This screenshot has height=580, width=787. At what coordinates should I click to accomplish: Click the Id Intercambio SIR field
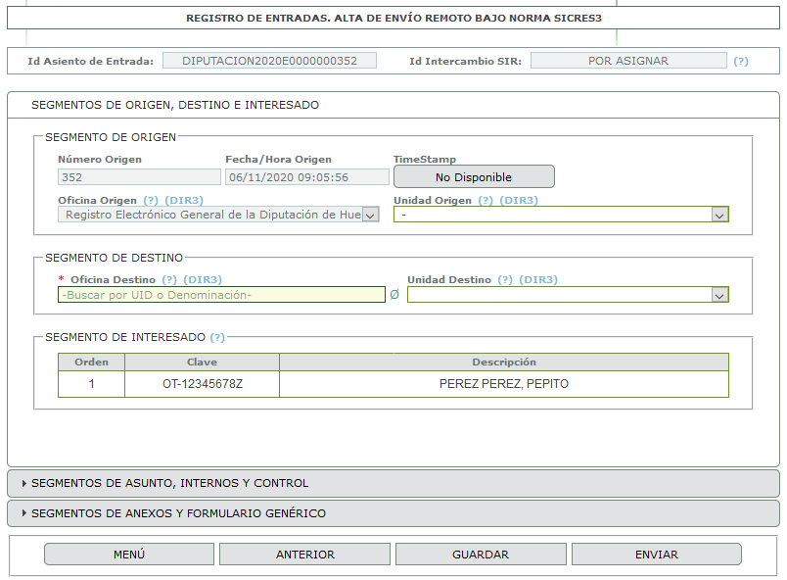pos(628,61)
